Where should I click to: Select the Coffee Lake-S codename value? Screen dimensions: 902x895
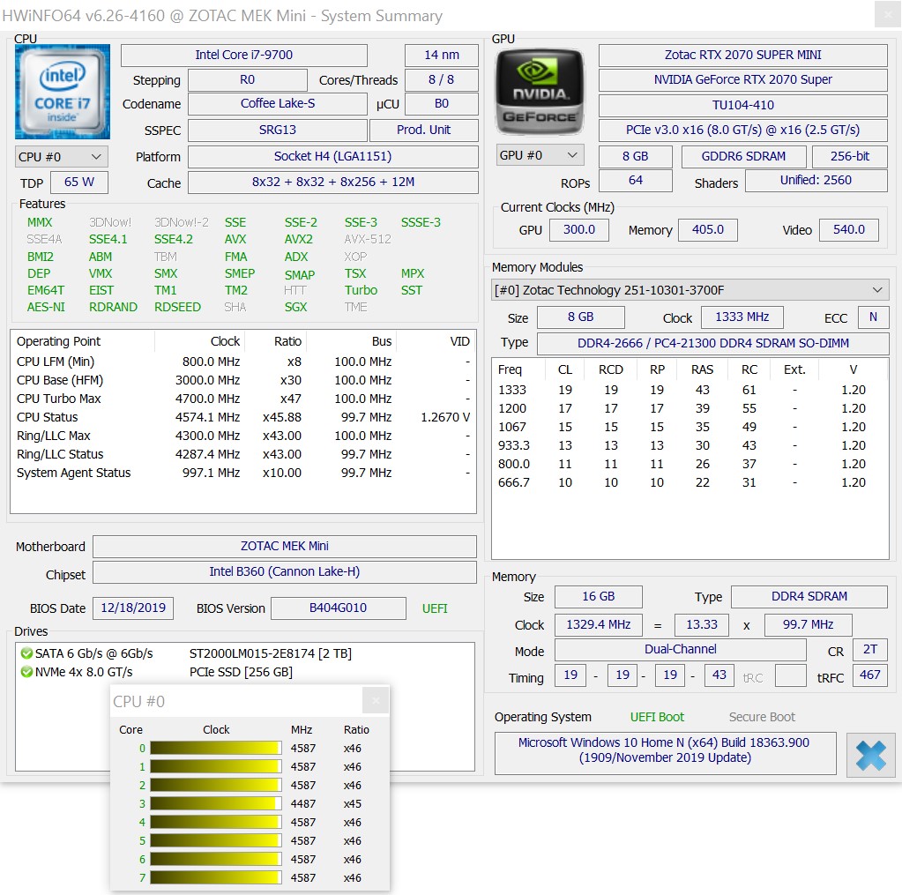tap(277, 103)
